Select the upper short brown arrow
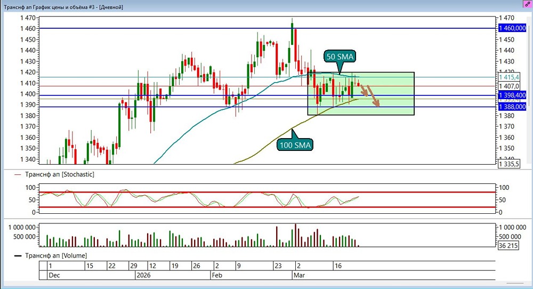This screenshot has height=289, width=533. click(x=364, y=91)
